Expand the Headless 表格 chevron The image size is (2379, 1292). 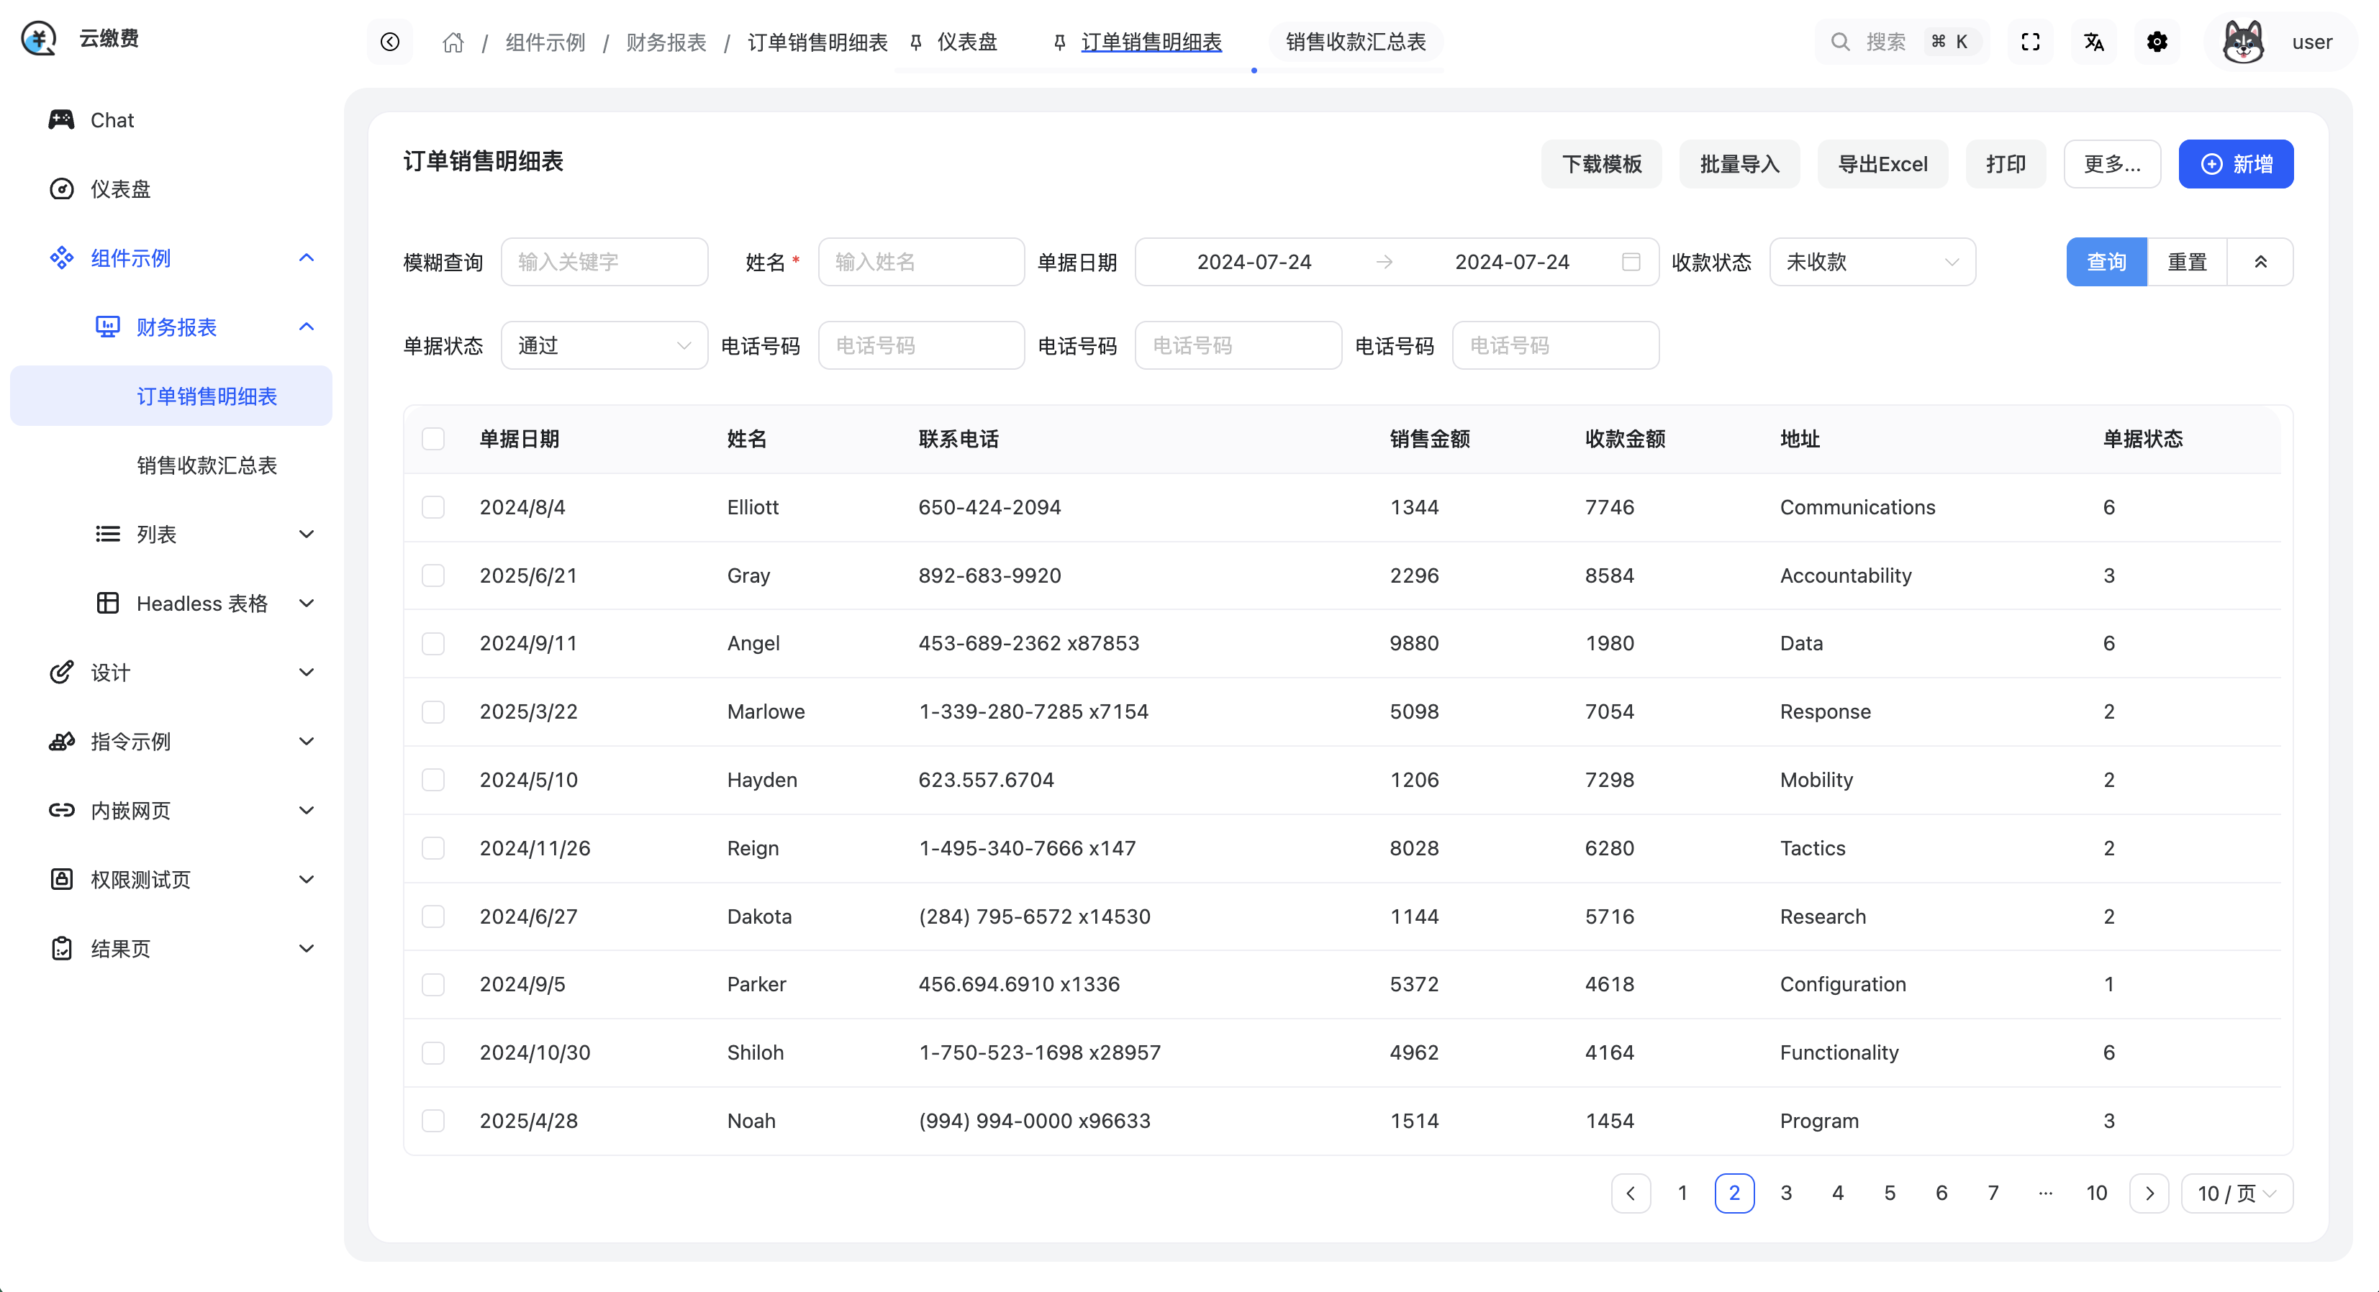[x=307, y=603]
